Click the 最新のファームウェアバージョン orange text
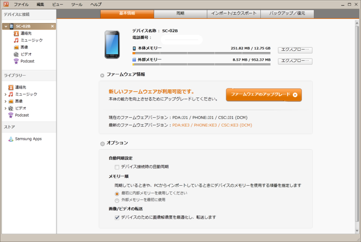This screenshot has height=242, width=361. click(212, 125)
